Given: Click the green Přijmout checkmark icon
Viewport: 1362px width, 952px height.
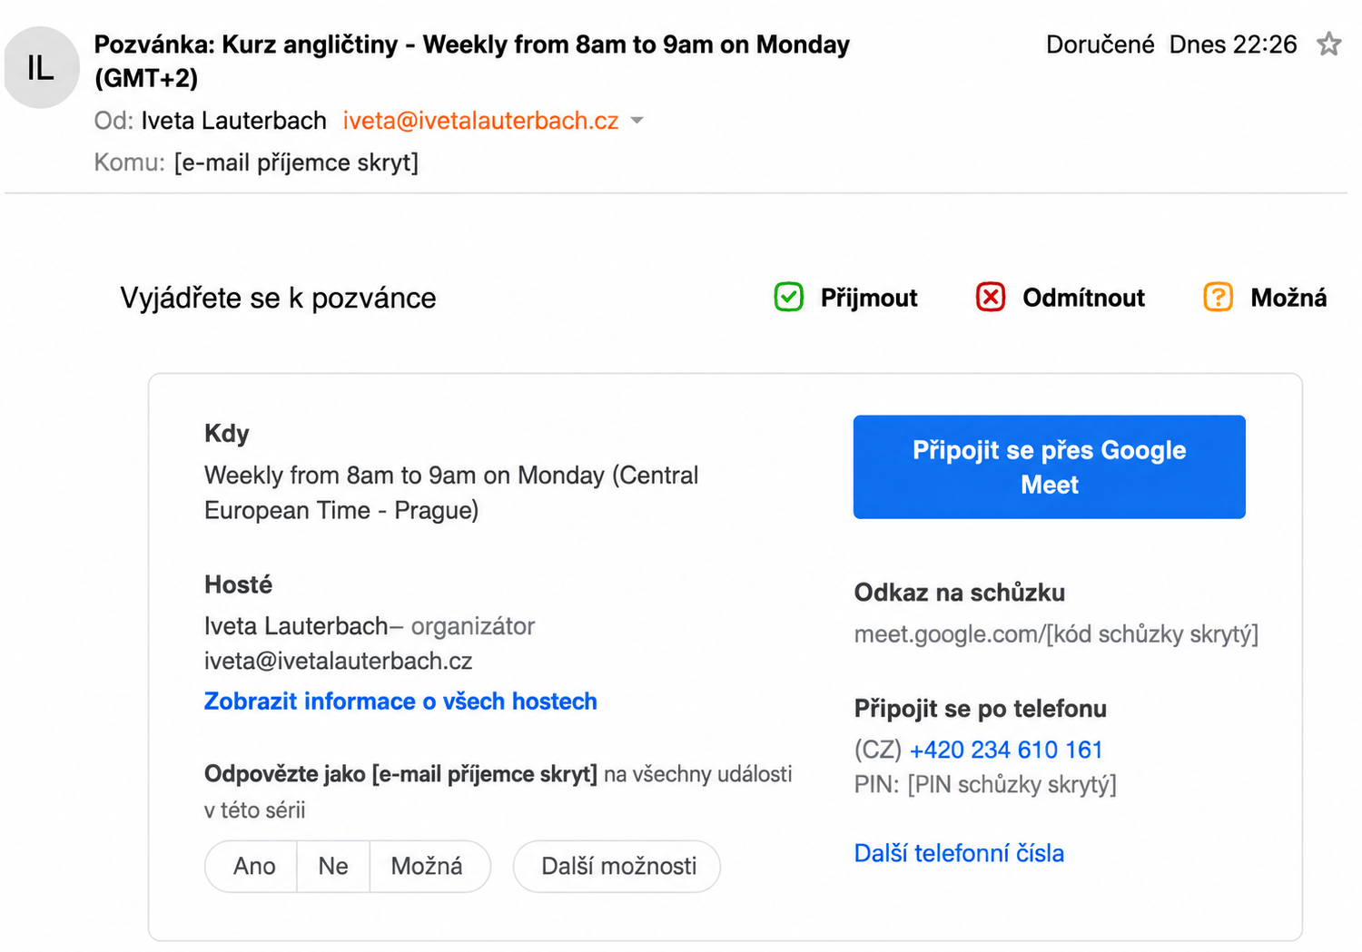Looking at the screenshot, I should tap(788, 297).
